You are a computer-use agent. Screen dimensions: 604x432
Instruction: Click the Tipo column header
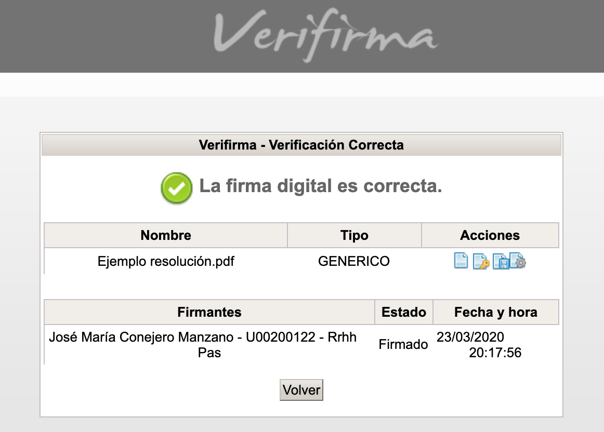coord(354,235)
